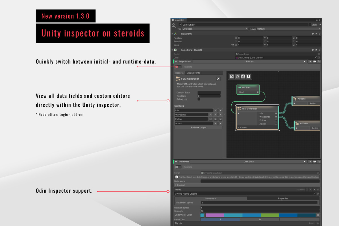The height and width of the screenshot is (226, 339).
Task: Collapse the Odin Data section arrow
Action: pos(176,162)
